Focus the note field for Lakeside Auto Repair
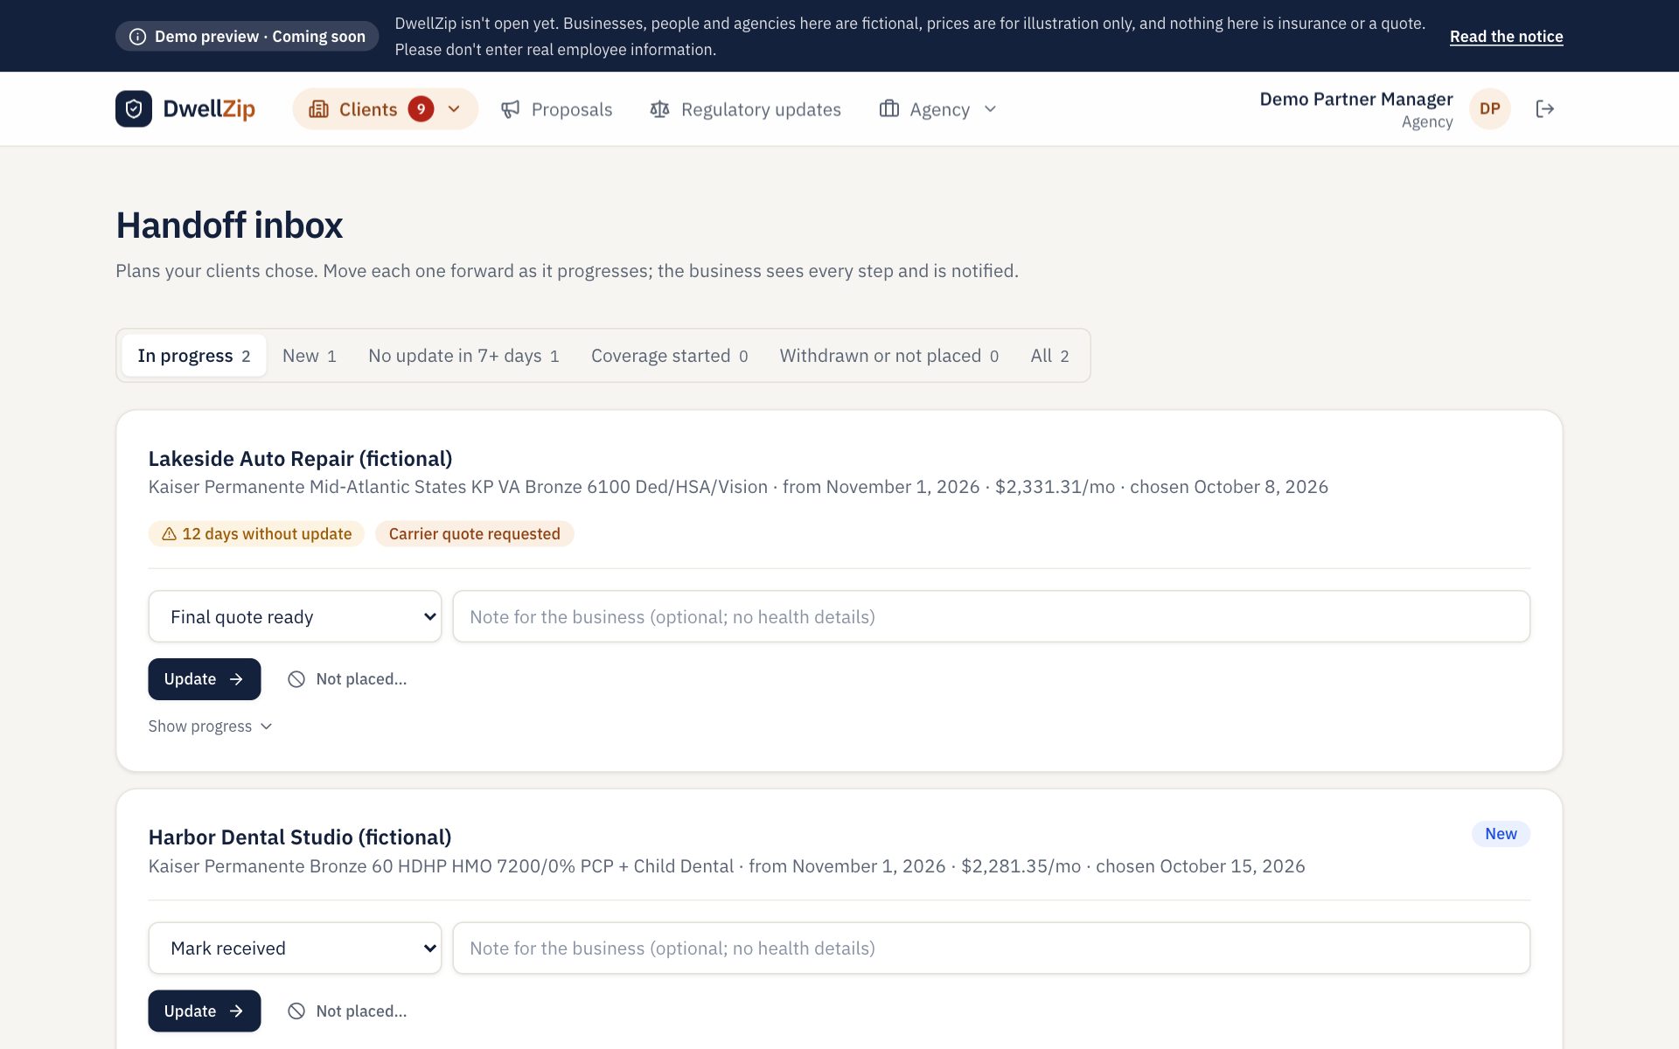 (x=991, y=617)
